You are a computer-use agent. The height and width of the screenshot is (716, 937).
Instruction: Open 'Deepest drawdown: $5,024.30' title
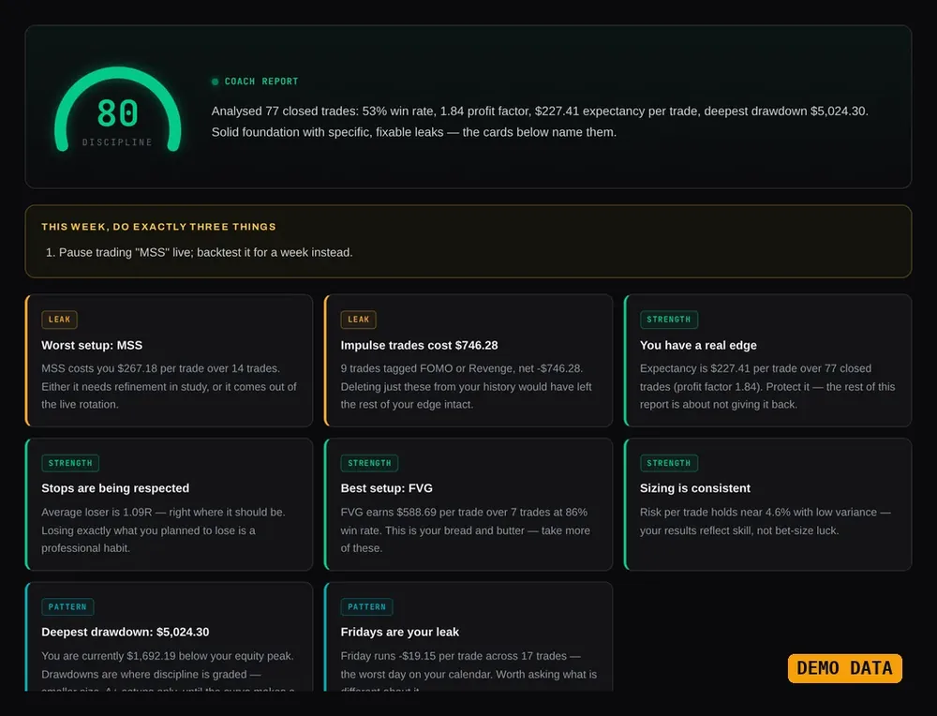pos(125,632)
